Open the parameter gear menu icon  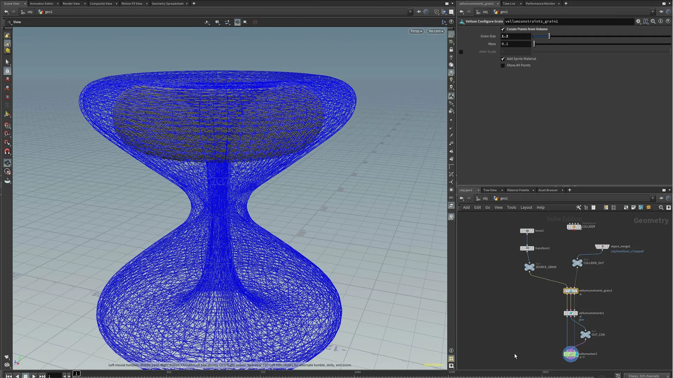tap(638, 21)
